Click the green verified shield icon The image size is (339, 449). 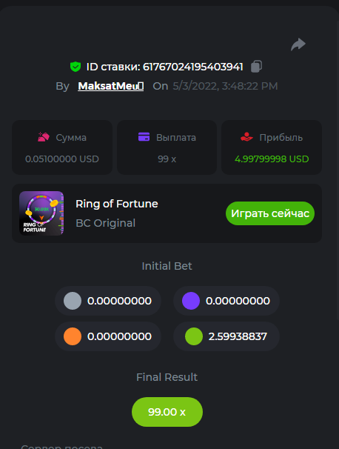[x=75, y=67]
